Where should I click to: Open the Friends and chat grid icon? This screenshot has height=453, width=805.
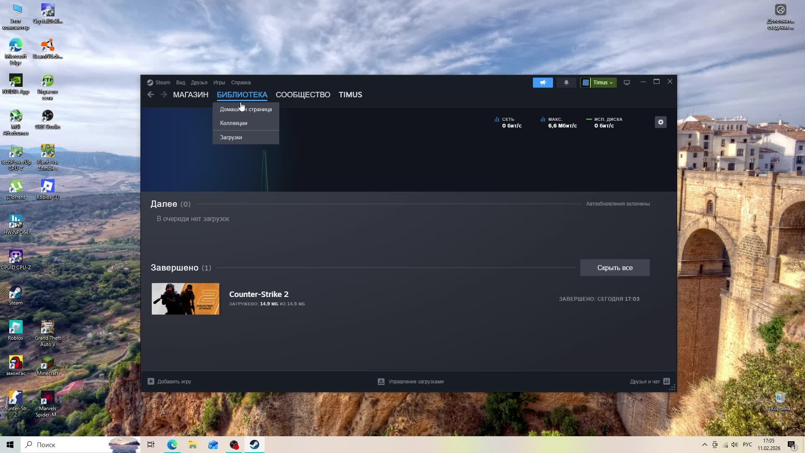click(x=667, y=381)
